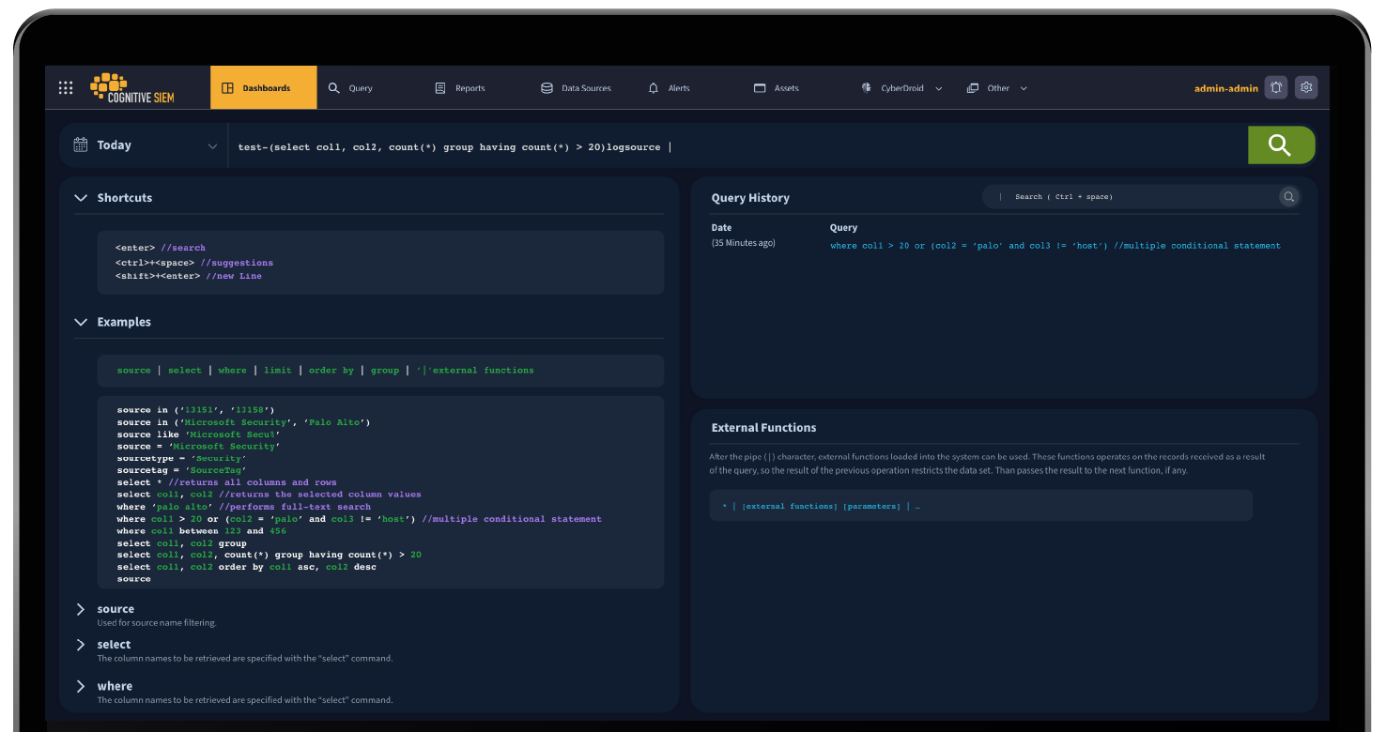Expand the Other navigation dropdown
Image resolution: width=1386 pixels, height=732 pixels.
(x=997, y=87)
